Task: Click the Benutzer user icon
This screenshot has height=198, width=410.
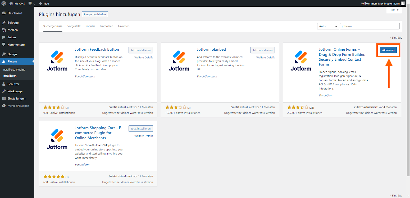Action: [x=4, y=84]
